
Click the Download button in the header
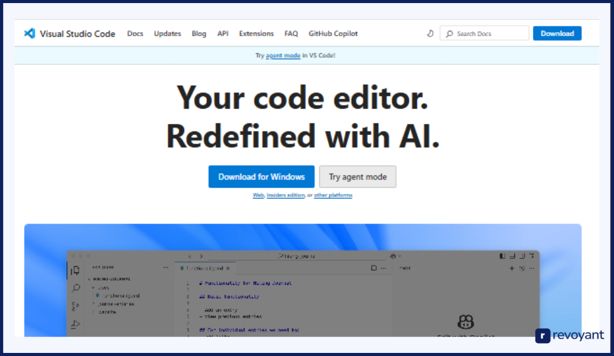[x=557, y=33]
